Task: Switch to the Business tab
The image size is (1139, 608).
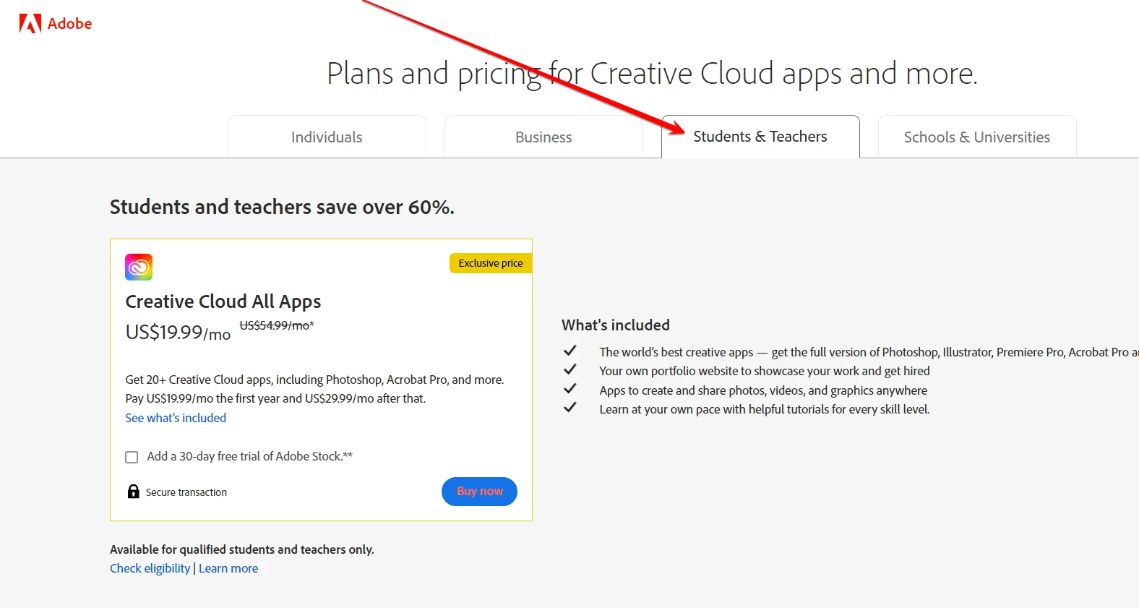Action: coord(543,137)
